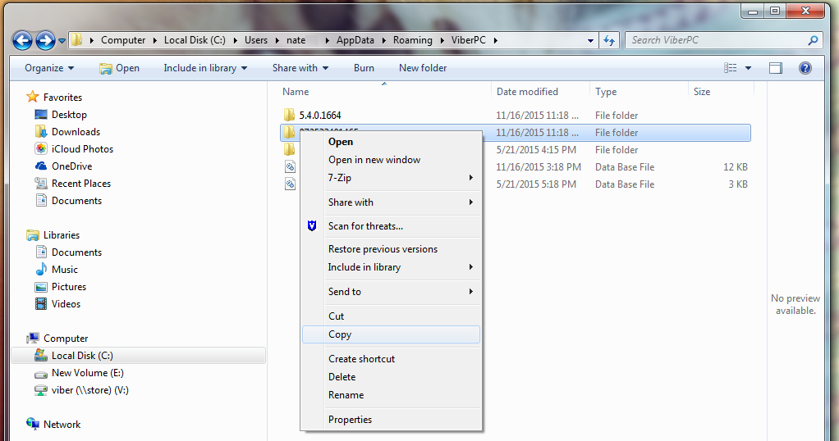This screenshot has width=839, height=441.
Task: Select the Videos library
Action: [x=66, y=303]
